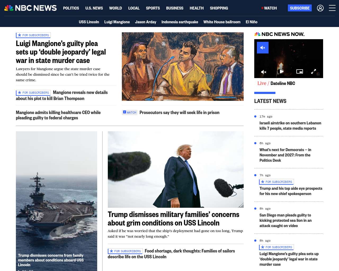Open the San Diego sea lion story
The width and height of the screenshot is (339, 271).
coord(286,220)
